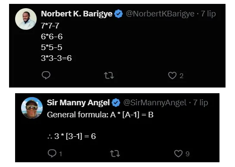Like Sir Manny Angel's tweet
Screen dimensions: 235x167
tap(179, 154)
